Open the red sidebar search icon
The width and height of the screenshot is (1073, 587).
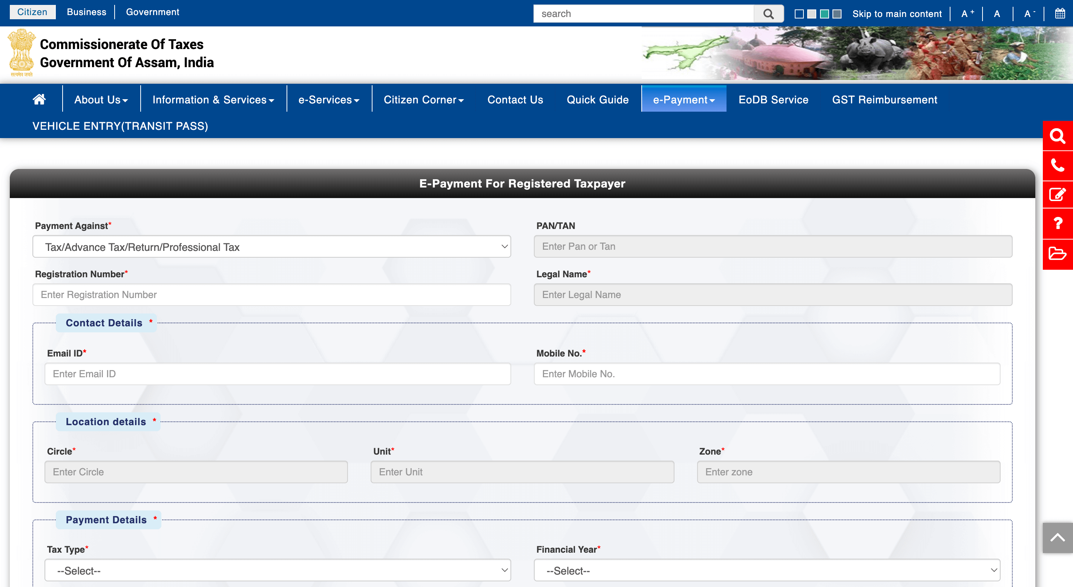click(x=1057, y=136)
